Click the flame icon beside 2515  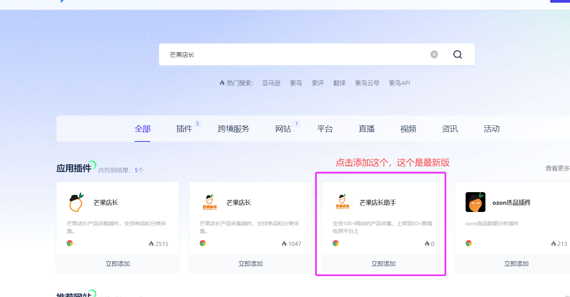pos(151,244)
